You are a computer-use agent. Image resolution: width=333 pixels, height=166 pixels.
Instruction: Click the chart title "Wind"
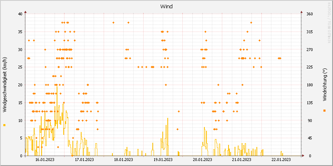(166, 7)
